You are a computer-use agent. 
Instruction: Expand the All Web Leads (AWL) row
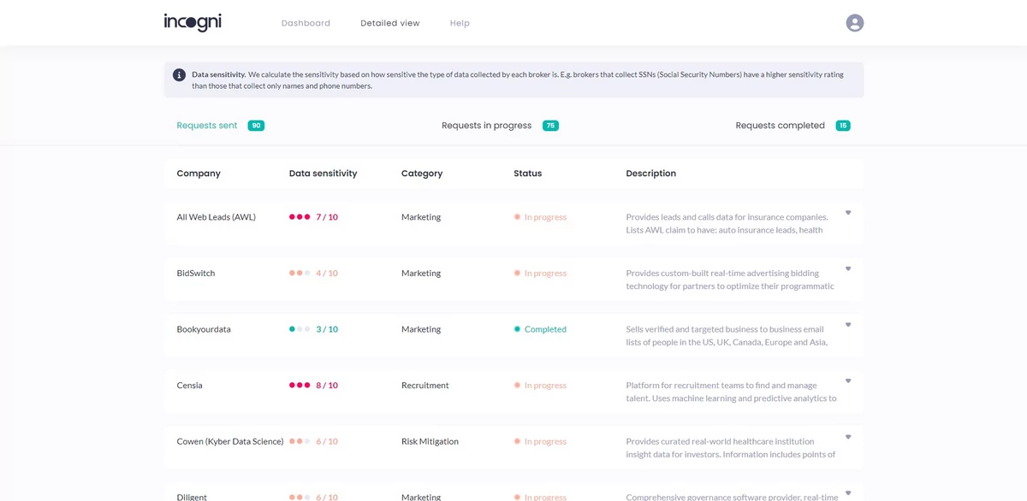(x=848, y=213)
